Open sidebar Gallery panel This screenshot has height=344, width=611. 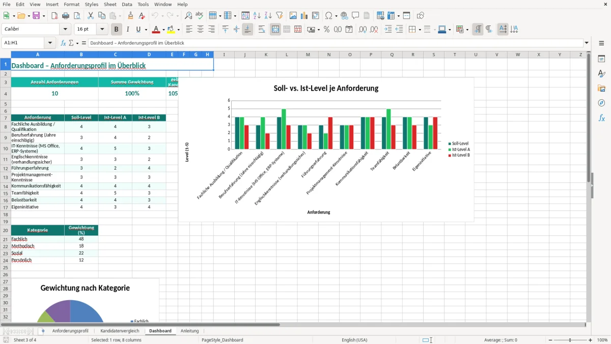601,89
